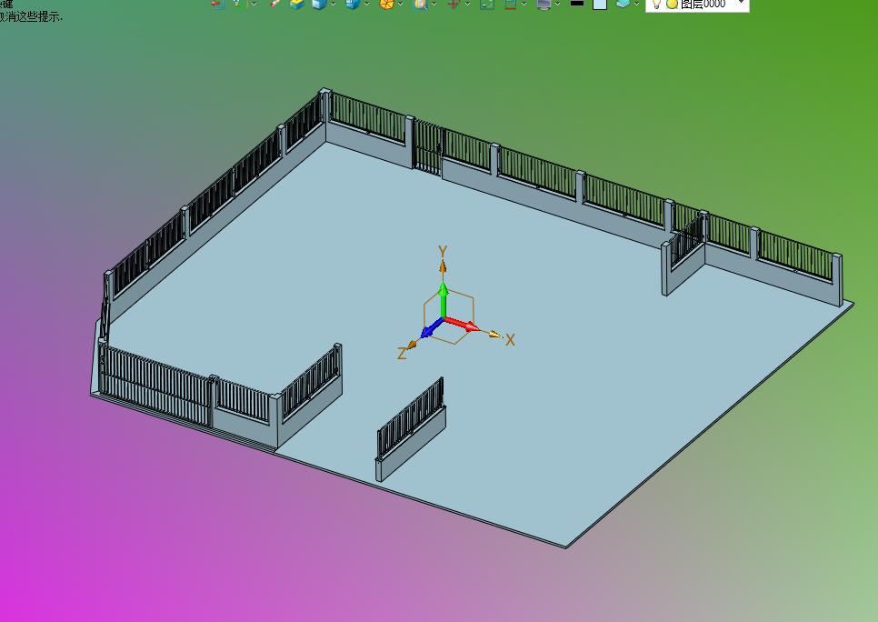This screenshot has height=622, width=878.
Task: Click the blue shaded cube display icon
Action: (319, 4)
